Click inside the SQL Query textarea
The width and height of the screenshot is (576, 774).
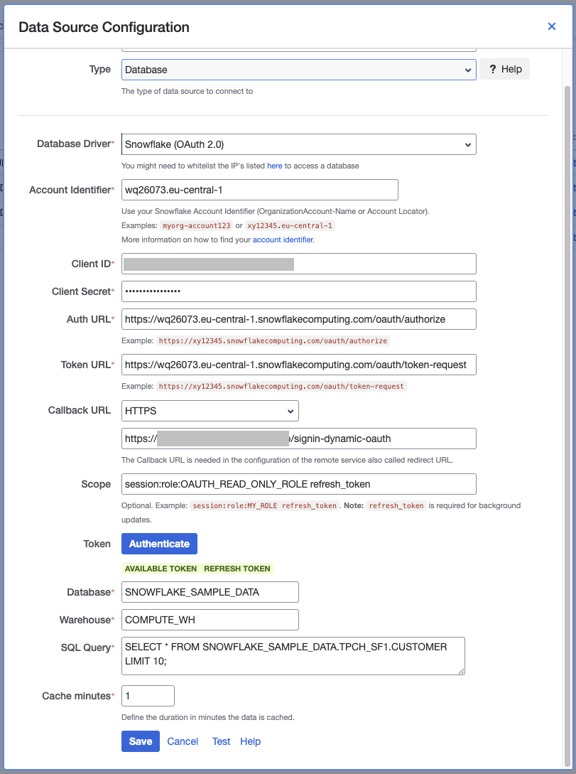(293, 655)
